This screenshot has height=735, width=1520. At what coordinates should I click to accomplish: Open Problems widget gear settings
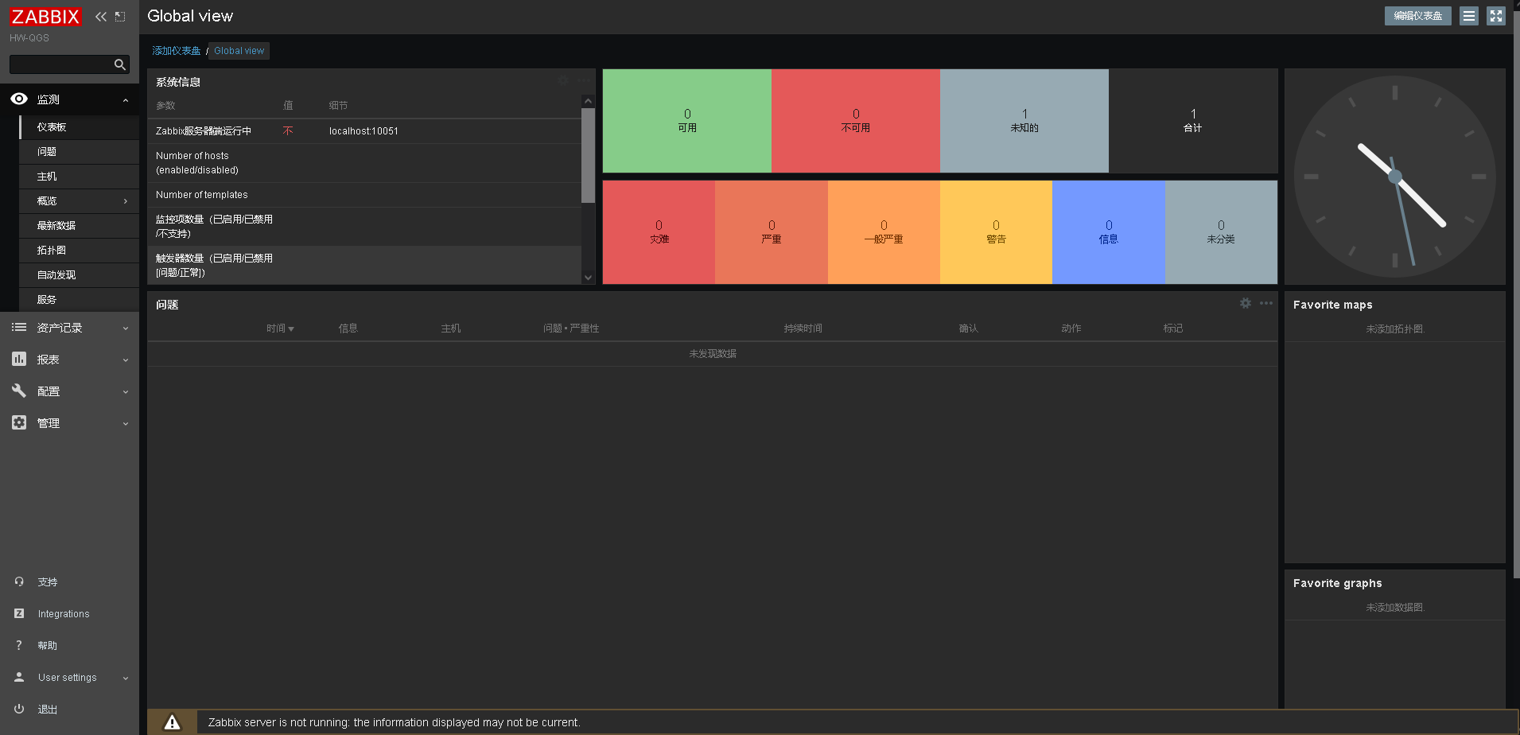[x=1246, y=303]
